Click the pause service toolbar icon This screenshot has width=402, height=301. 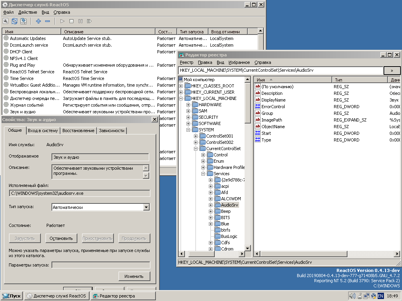tap(80, 21)
